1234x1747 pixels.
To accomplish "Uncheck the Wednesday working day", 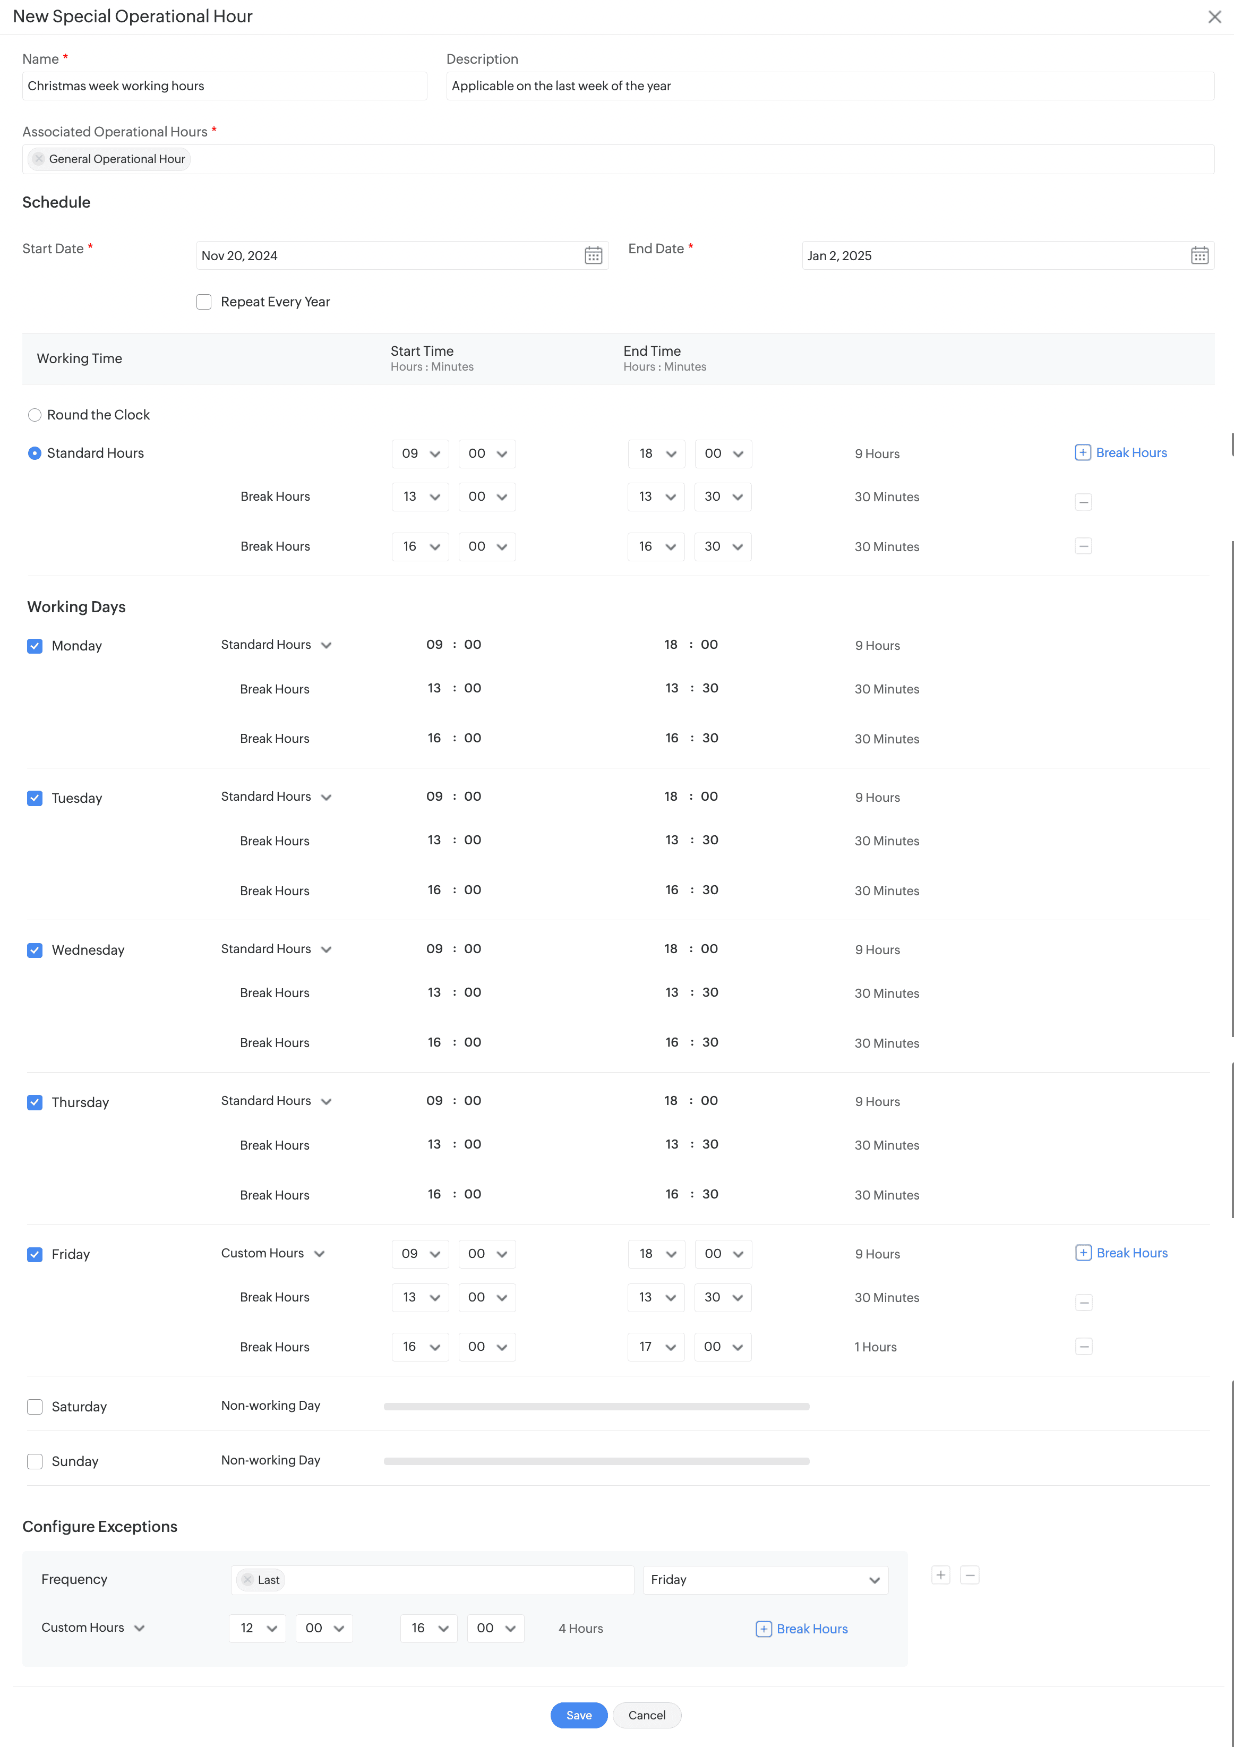I will [35, 950].
